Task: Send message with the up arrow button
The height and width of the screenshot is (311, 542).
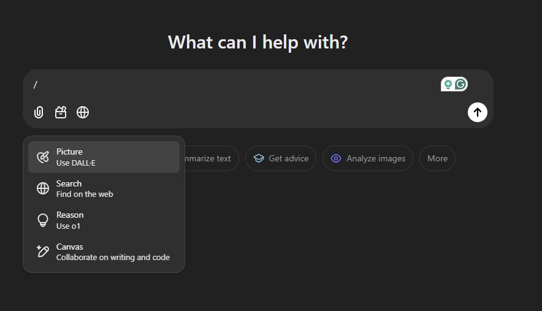Action: click(x=478, y=112)
